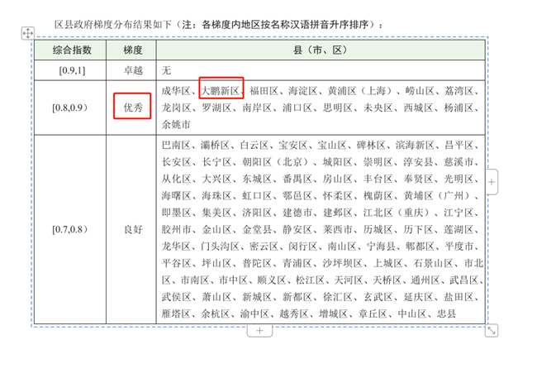Viewport: 537px width, 373px height.
Task: Click the text 建德市
Action: pos(297,213)
